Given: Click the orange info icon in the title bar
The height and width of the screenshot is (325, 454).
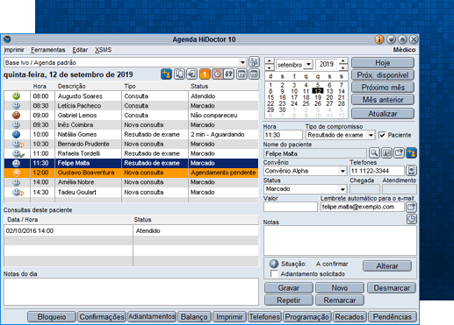Looking at the screenshot, I should click(x=379, y=39).
